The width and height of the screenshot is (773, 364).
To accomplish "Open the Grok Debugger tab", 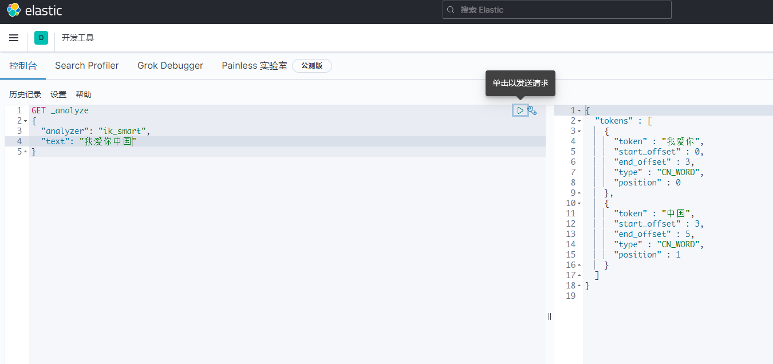I will click(x=170, y=65).
